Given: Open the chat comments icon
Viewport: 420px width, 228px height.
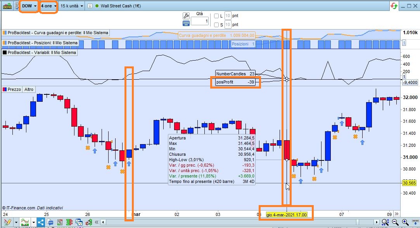Looking at the screenshot, I should [x=50, y=222].
